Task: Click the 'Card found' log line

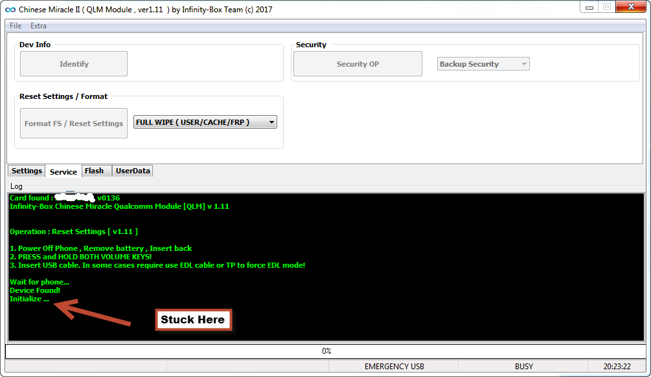Action: tap(65, 198)
